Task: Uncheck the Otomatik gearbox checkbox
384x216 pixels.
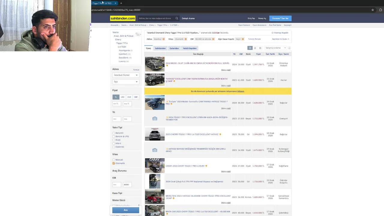Action: pyautogui.click(x=114, y=163)
